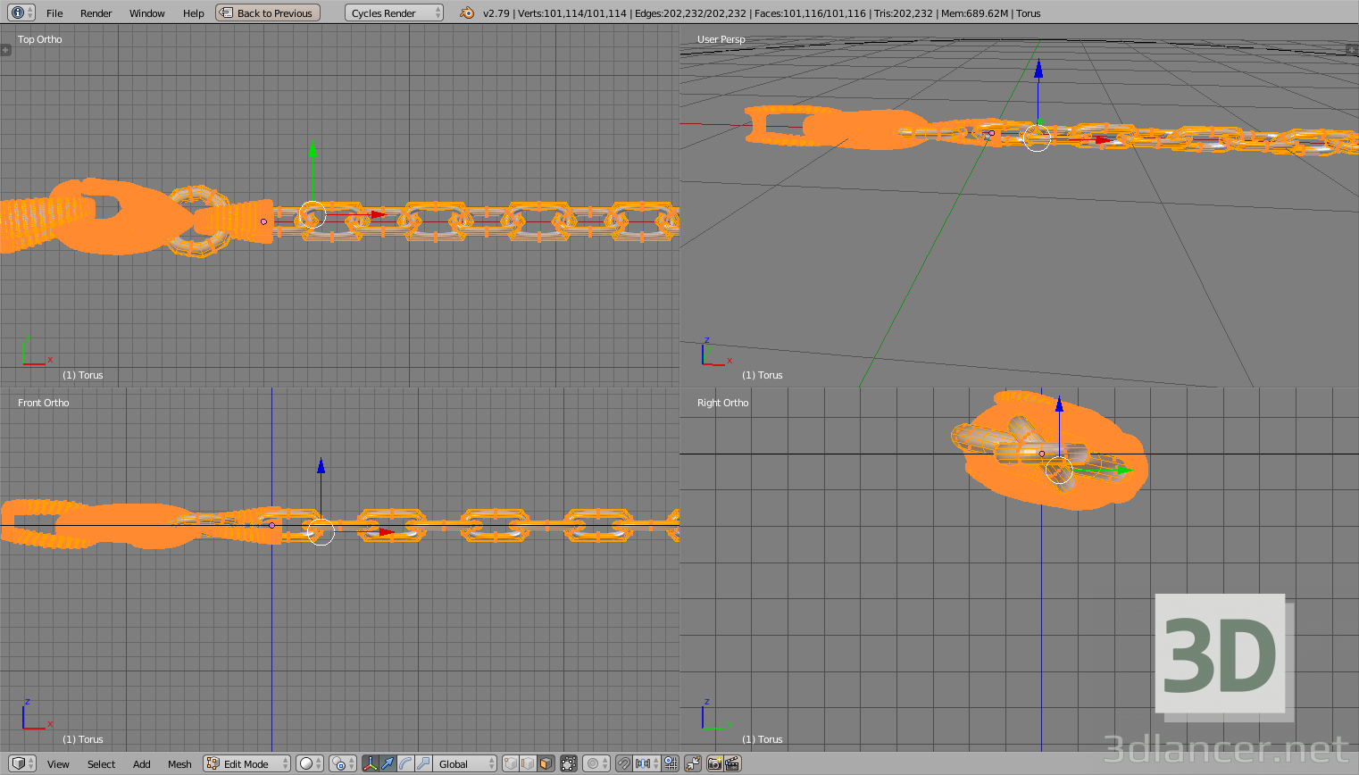Image resolution: width=1359 pixels, height=775 pixels.
Task: Enable face select mode
Action: click(546, 763)
